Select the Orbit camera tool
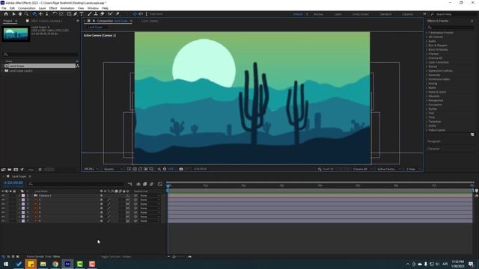 [34, 14]
